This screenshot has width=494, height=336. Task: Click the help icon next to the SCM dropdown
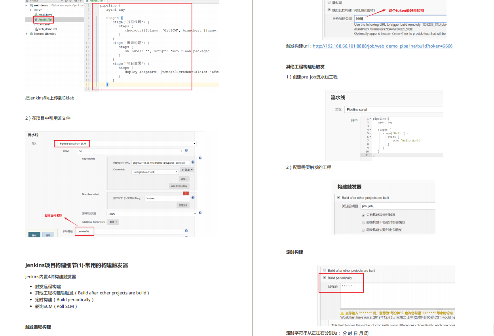(186, 151)
